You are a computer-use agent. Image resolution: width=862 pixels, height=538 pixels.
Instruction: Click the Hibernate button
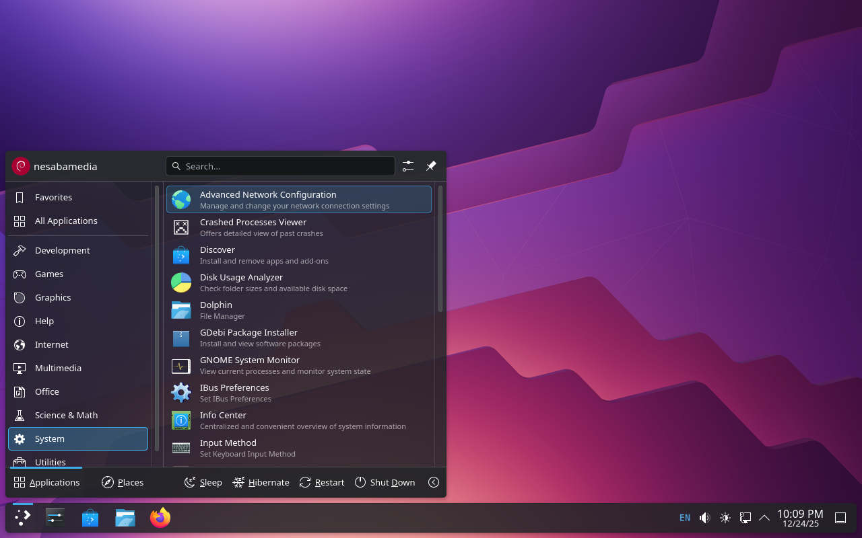tap(261, 482)
